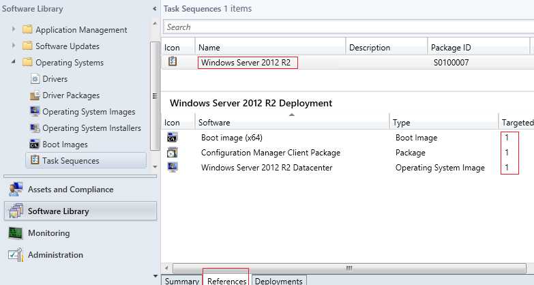Click the Windows Server 2012 R2 Datacenter row icon
This screenshot has height=285, width=534.
173,167
